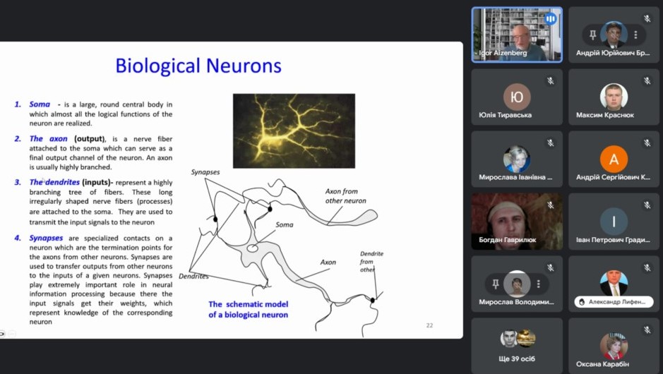The width and height of the screenshot is (663, 374).
Task: Click Максим Краснюк's profile photo
Action: click(614, 96)
